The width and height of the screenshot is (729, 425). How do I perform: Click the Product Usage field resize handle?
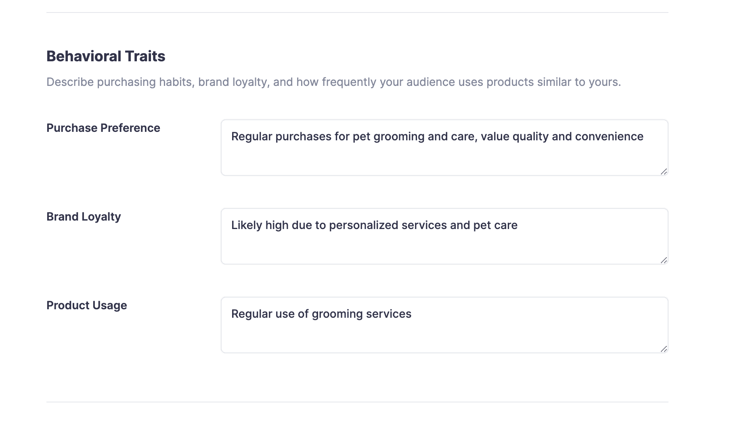664,349
